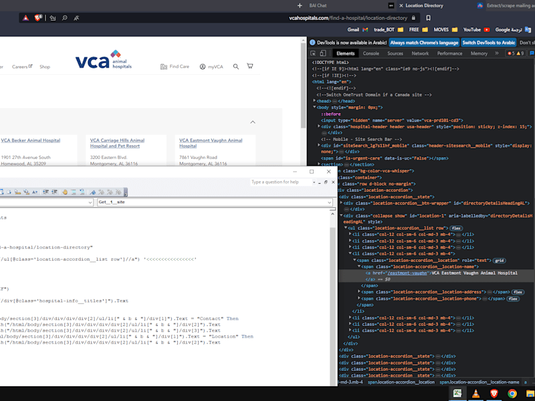
Task: Switch to the Memory tab
Action: (x=479, y=53)
